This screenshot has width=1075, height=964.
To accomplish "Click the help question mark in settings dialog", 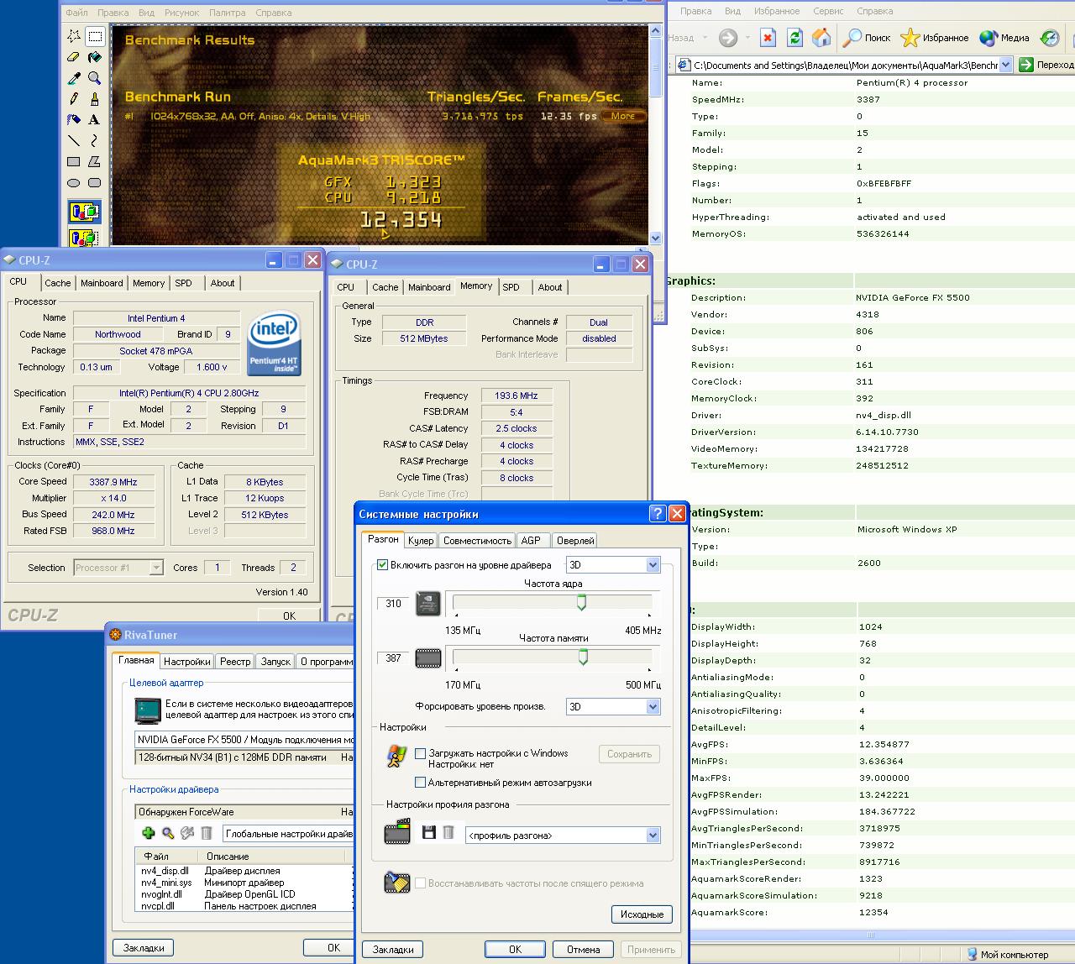I will [658, 514].
